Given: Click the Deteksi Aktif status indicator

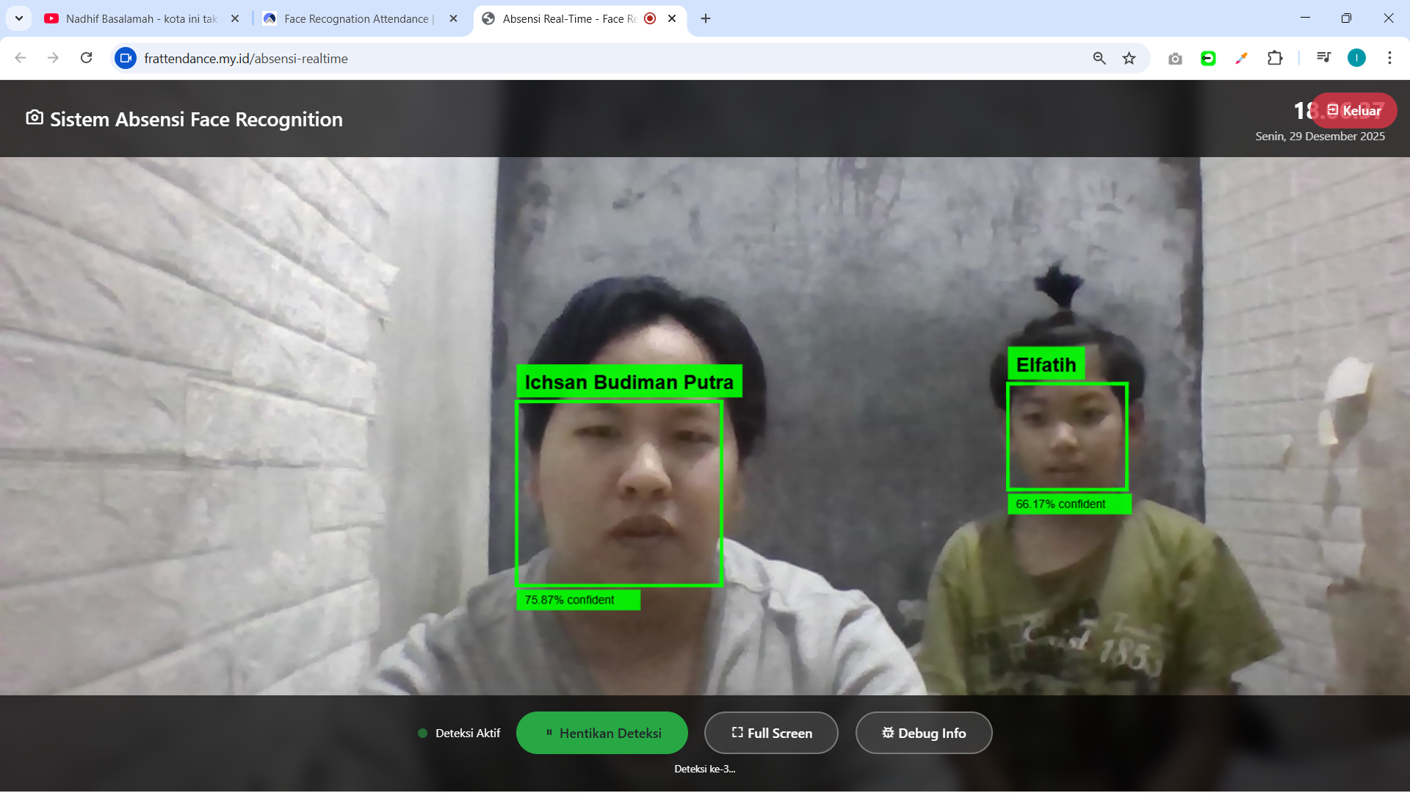Looking at the screenshot, I should click(459, 733).
